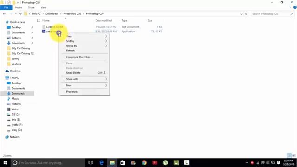Sort by the Type column header
The width and height of the screenshot is (297, 167).
[124, 20]
